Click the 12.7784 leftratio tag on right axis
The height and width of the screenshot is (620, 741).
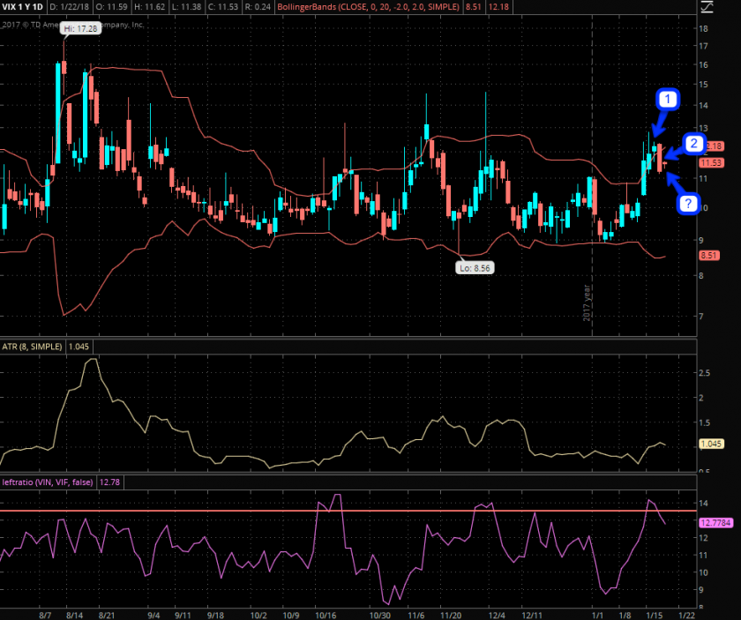pyautogui.click(x=713, y=523)
